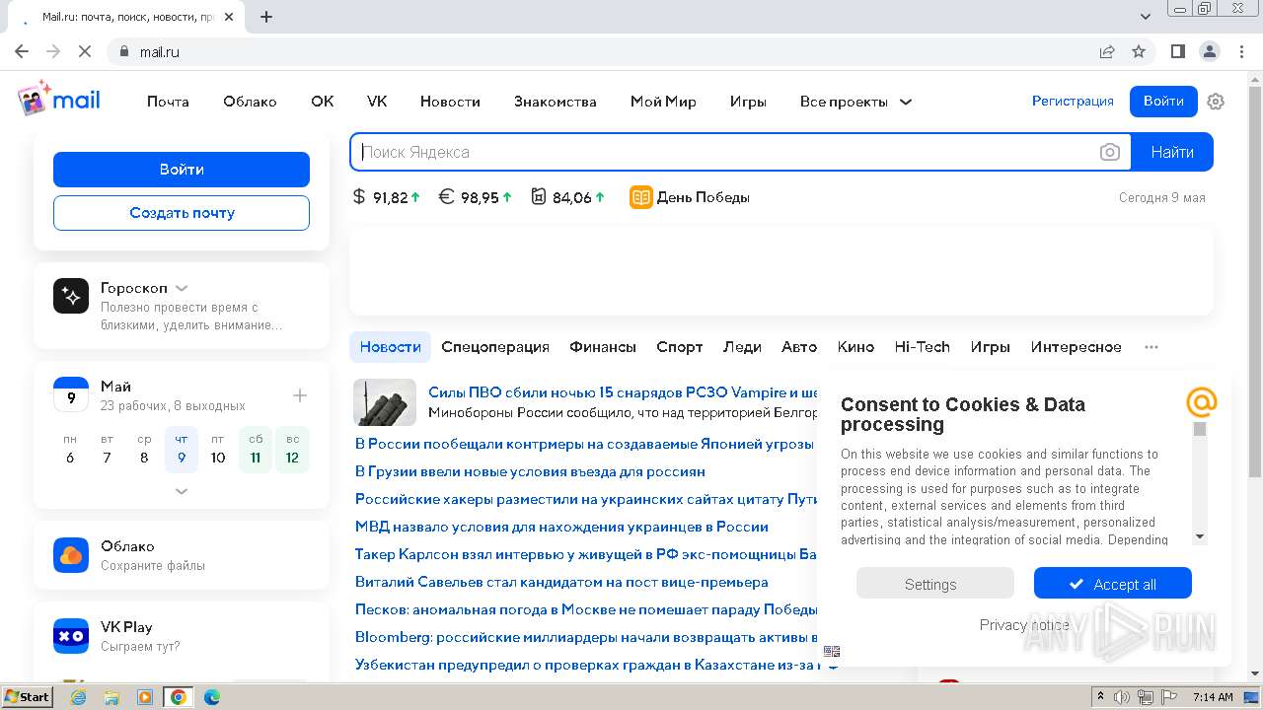Open cookie Settings button
Viewport: 1263px width, 710px height.
coord(935,584)
